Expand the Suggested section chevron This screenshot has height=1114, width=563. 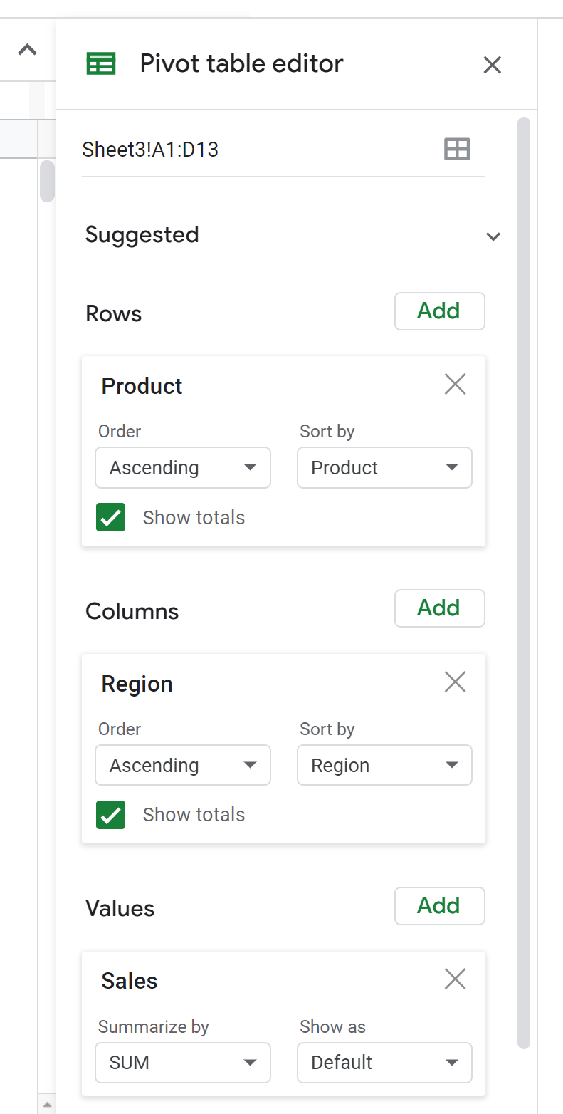click(493, 236)
